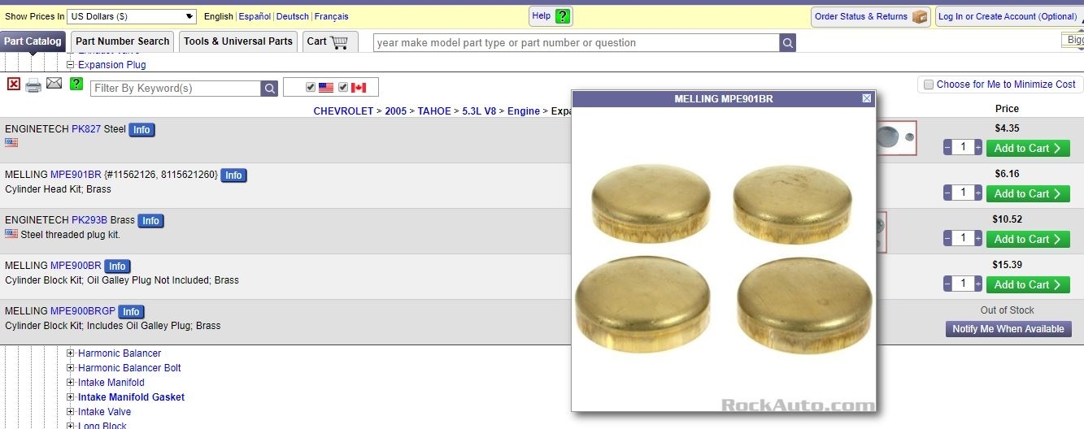This screenshot has width=1084, height=429.
Task: Decrease quantity for $6.16 item
Action: (947, 193)
